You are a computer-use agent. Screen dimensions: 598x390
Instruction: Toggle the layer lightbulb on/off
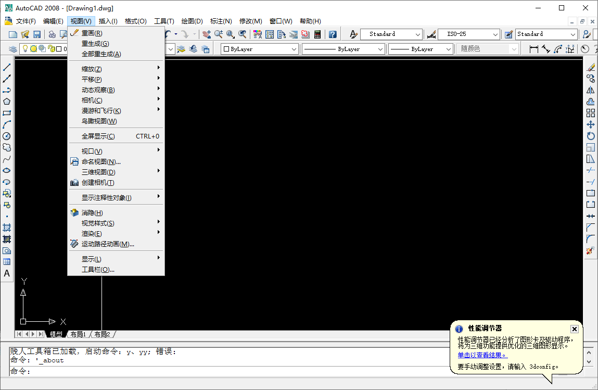[25, 48]
